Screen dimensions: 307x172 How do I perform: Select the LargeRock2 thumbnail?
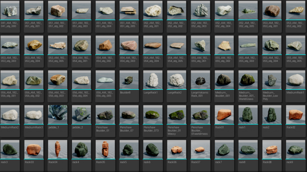[176, 80]
